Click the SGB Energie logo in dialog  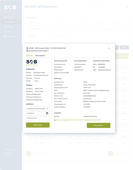[32, 63]
